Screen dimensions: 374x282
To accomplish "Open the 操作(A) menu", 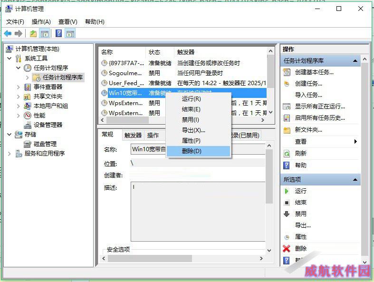I will coord(41,22).
